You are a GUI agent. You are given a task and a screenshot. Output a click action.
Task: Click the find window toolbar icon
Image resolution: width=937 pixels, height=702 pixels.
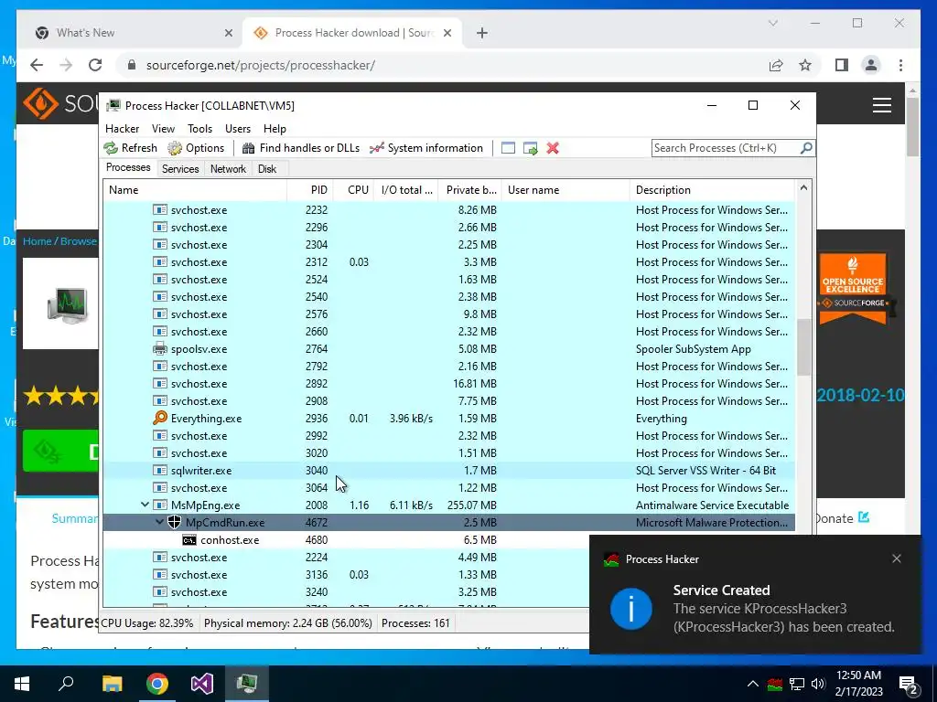508,148
